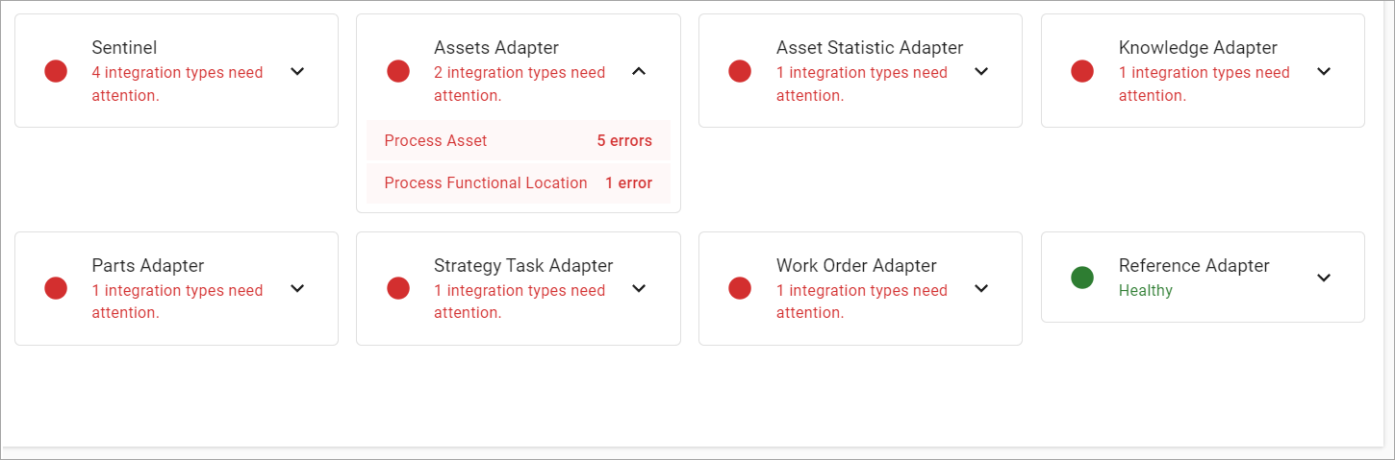Click the Knowledge Adapter red status dot
Screen dimensions: 1395x460
click(x=1082, y=71)
